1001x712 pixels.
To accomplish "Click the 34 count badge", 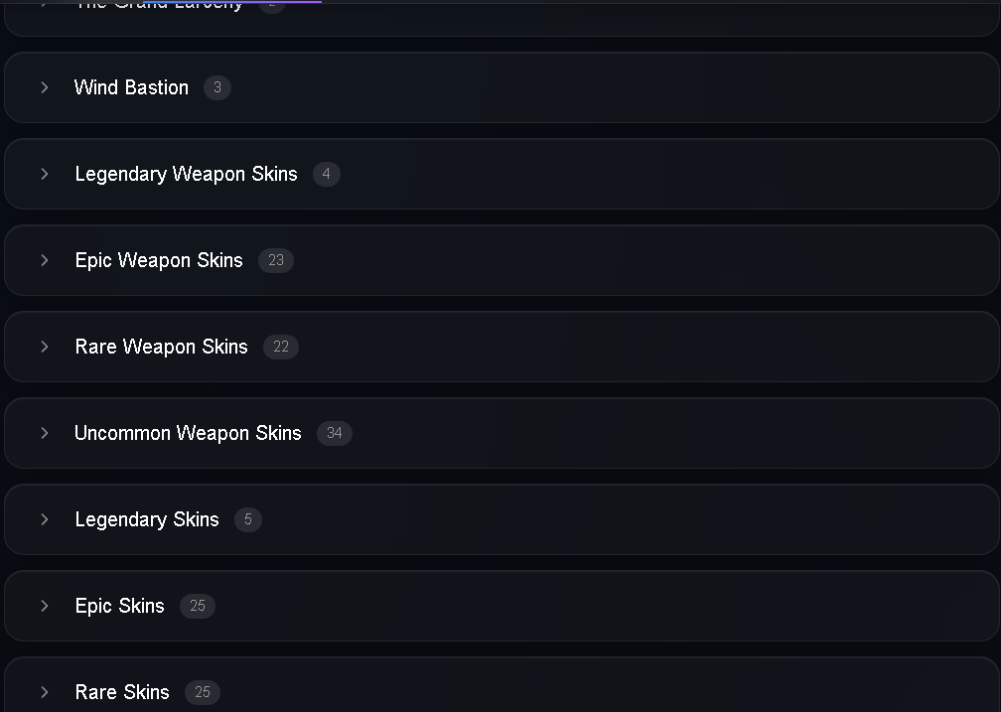I will [335, 433].
